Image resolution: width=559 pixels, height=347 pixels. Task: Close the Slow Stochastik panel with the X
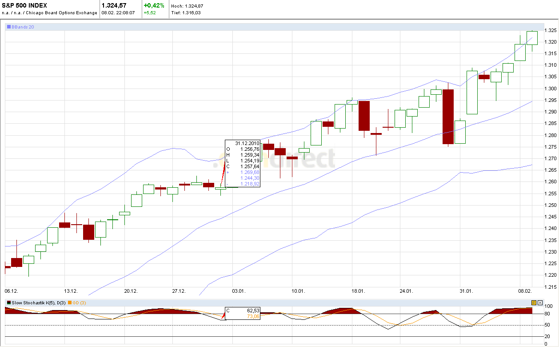[x=540, y=303]
